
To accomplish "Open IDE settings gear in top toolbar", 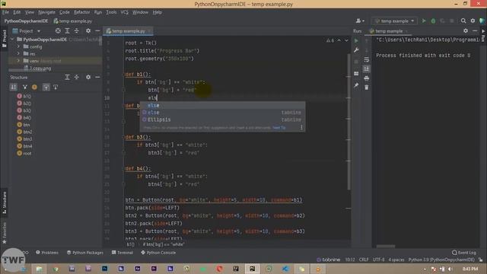I will 473,21.
